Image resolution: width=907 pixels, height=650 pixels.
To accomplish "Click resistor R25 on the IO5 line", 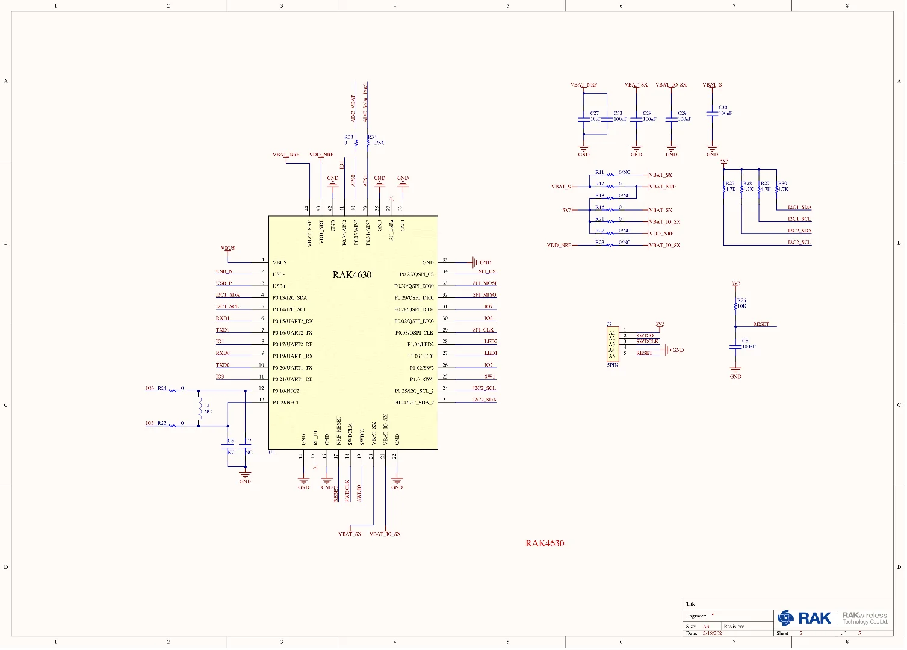I will click(172, 425).
